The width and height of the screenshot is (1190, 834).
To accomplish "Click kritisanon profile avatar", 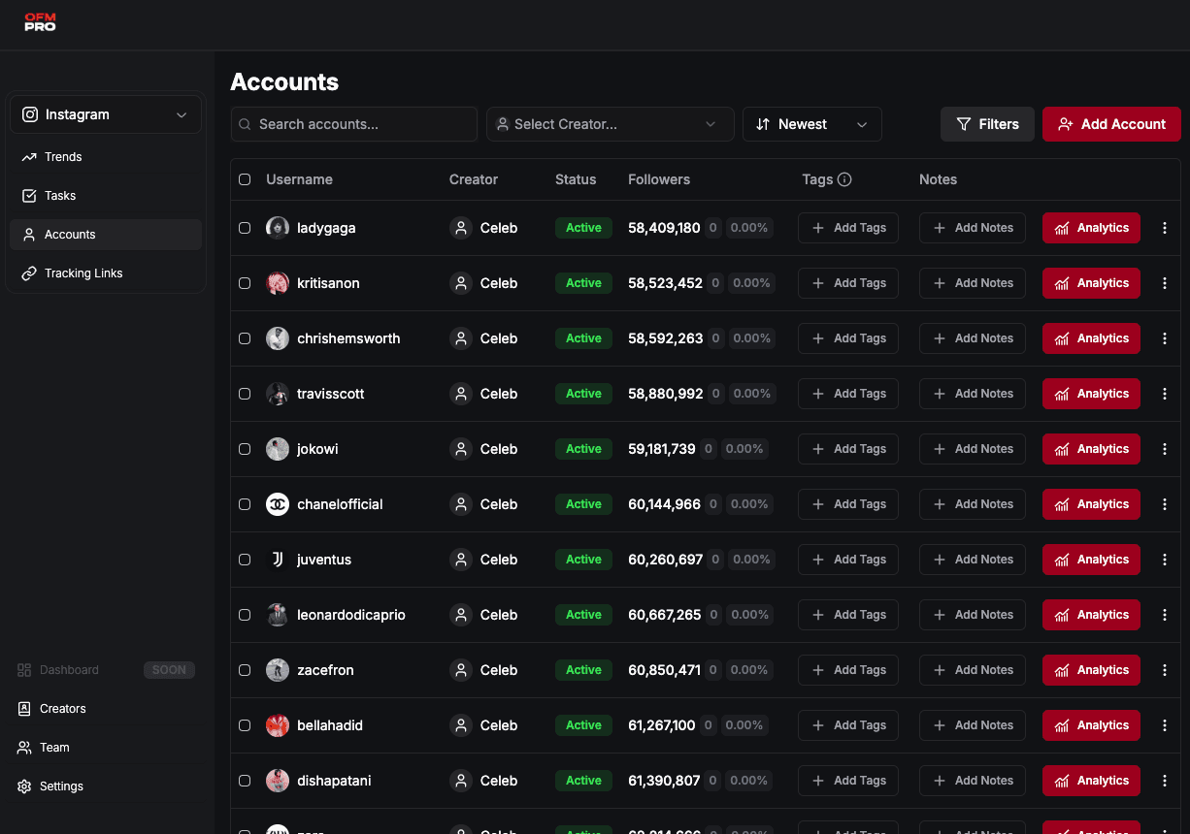I will (278, 283).
